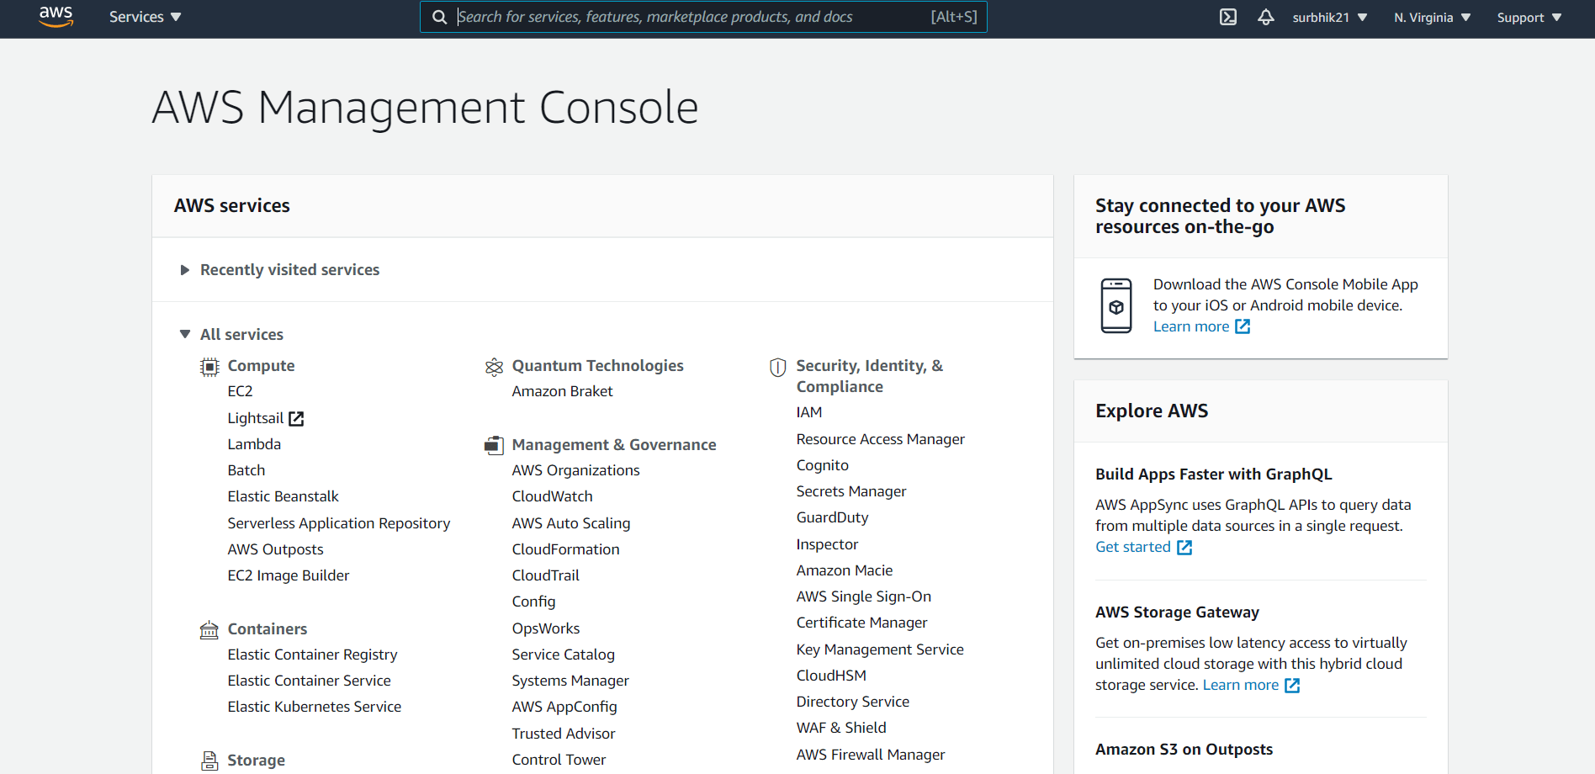This screenshot has width=1595, height=774.
Task: Click the AWS logo to go home
Action: pos(56,17)
